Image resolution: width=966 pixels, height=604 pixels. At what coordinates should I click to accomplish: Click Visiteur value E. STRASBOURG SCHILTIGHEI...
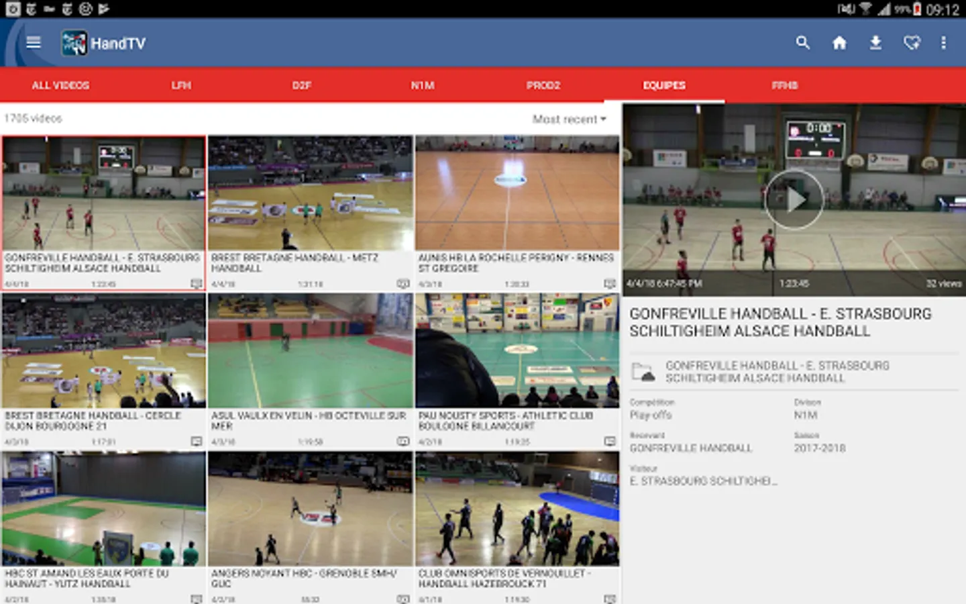704,481
